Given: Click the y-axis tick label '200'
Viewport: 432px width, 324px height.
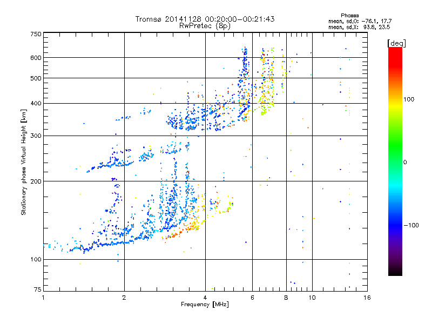Looking at the screenshot, I should pyautogui.click(x=36, y=181).
